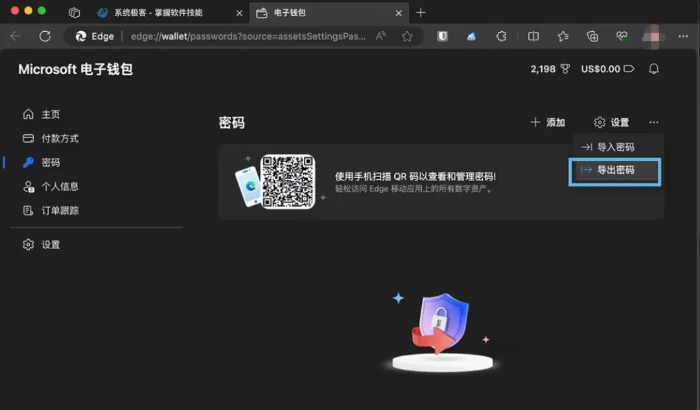Open 付款方式 in the sidebar
The image size is (700, 410).
click(51, 138)
